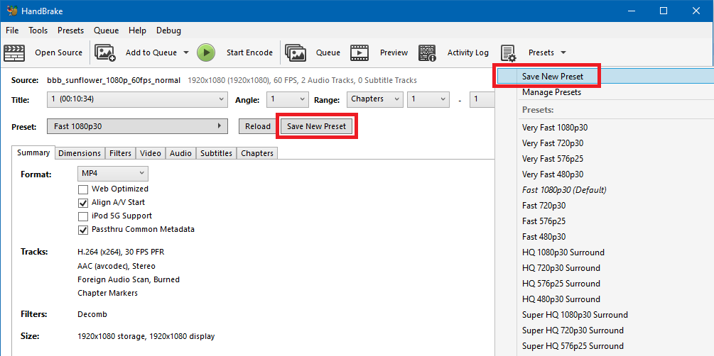Select the HQ 1080p30 Surround preset
This screenshot has height=356, width=714.
click(x=563, y=252)
